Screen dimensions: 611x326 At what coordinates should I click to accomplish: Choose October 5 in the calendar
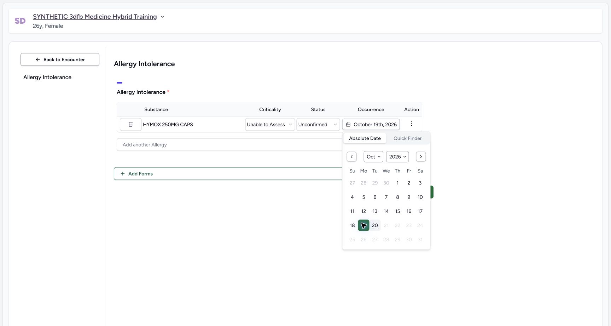click(x=363, y=197)
